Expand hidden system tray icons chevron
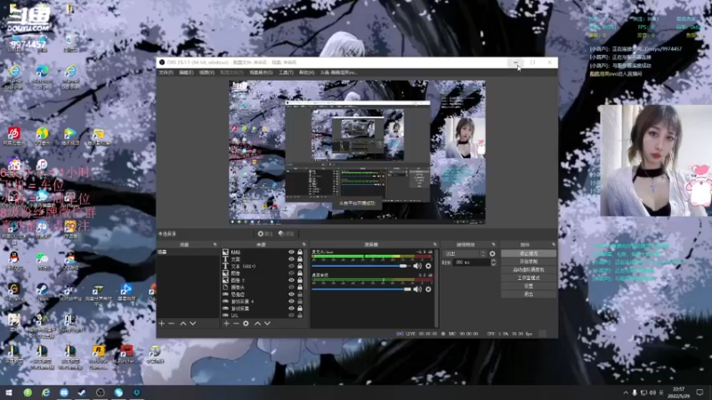Screen dimensions: 712x400 (626, 392)
